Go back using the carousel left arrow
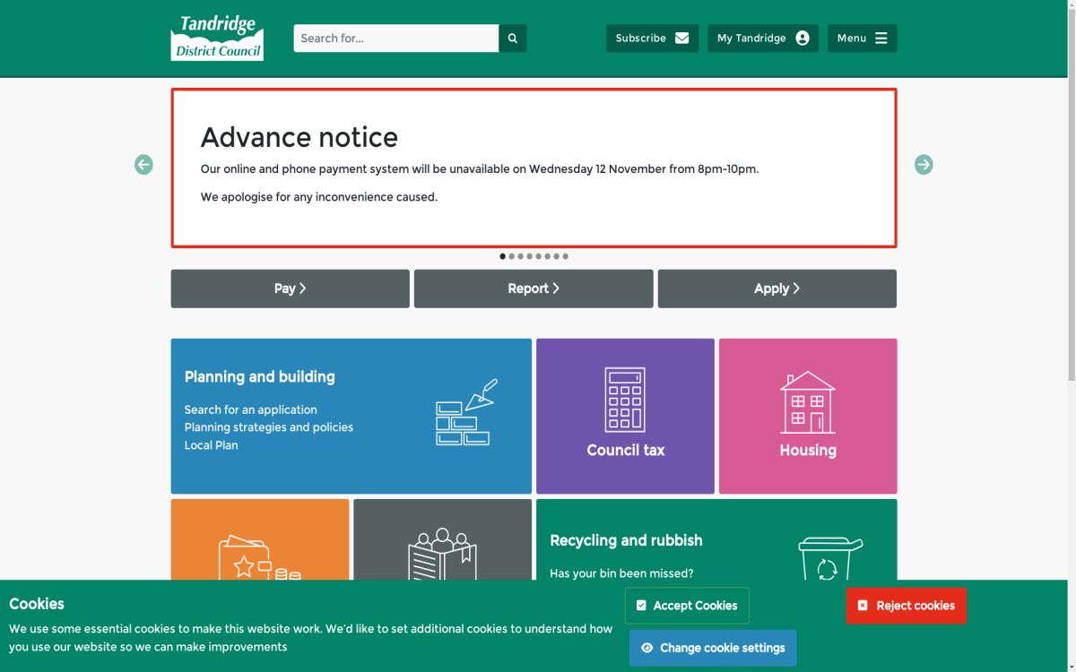The width and height of the screenshot is (1076, 672). [143, 164]
